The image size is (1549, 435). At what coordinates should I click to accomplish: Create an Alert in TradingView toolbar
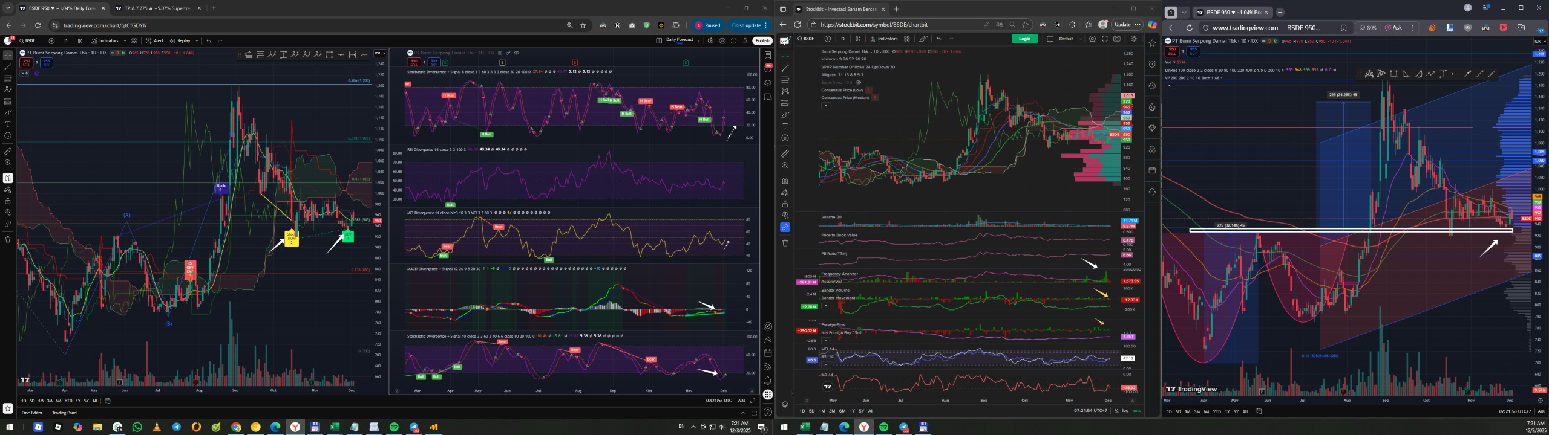[x=155, y=41]
